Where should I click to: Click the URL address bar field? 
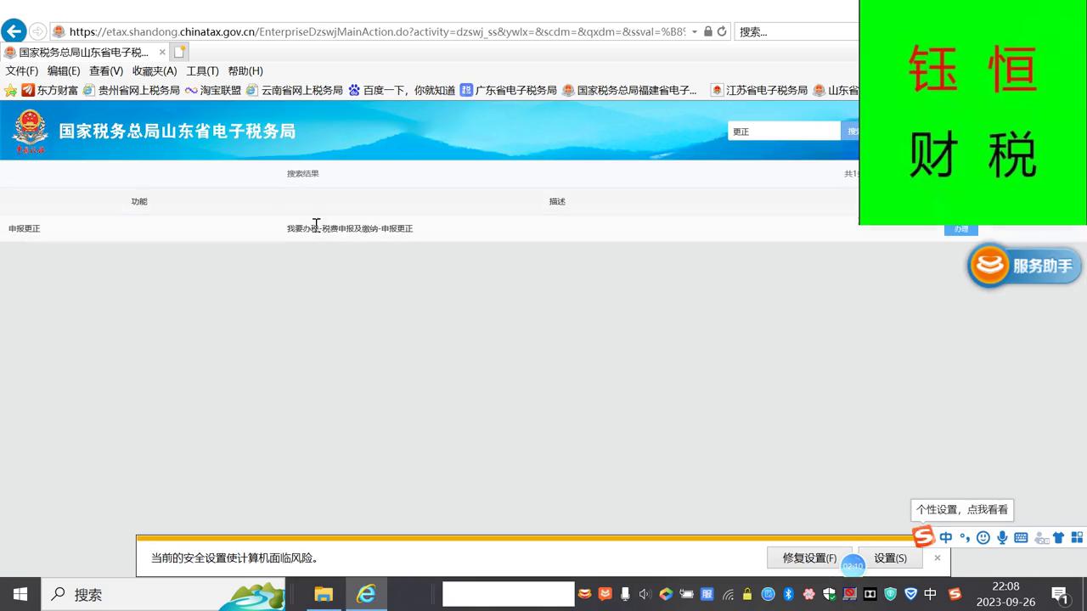(x=378, y=31)
